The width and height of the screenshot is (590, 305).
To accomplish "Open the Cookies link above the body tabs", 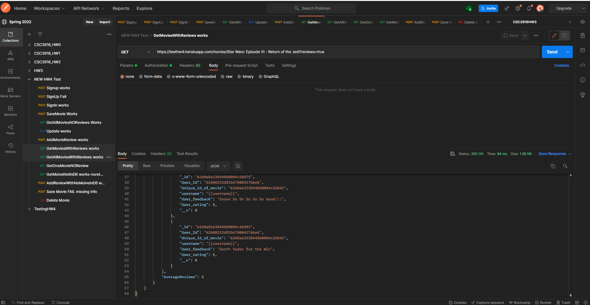I will [561, 65].
